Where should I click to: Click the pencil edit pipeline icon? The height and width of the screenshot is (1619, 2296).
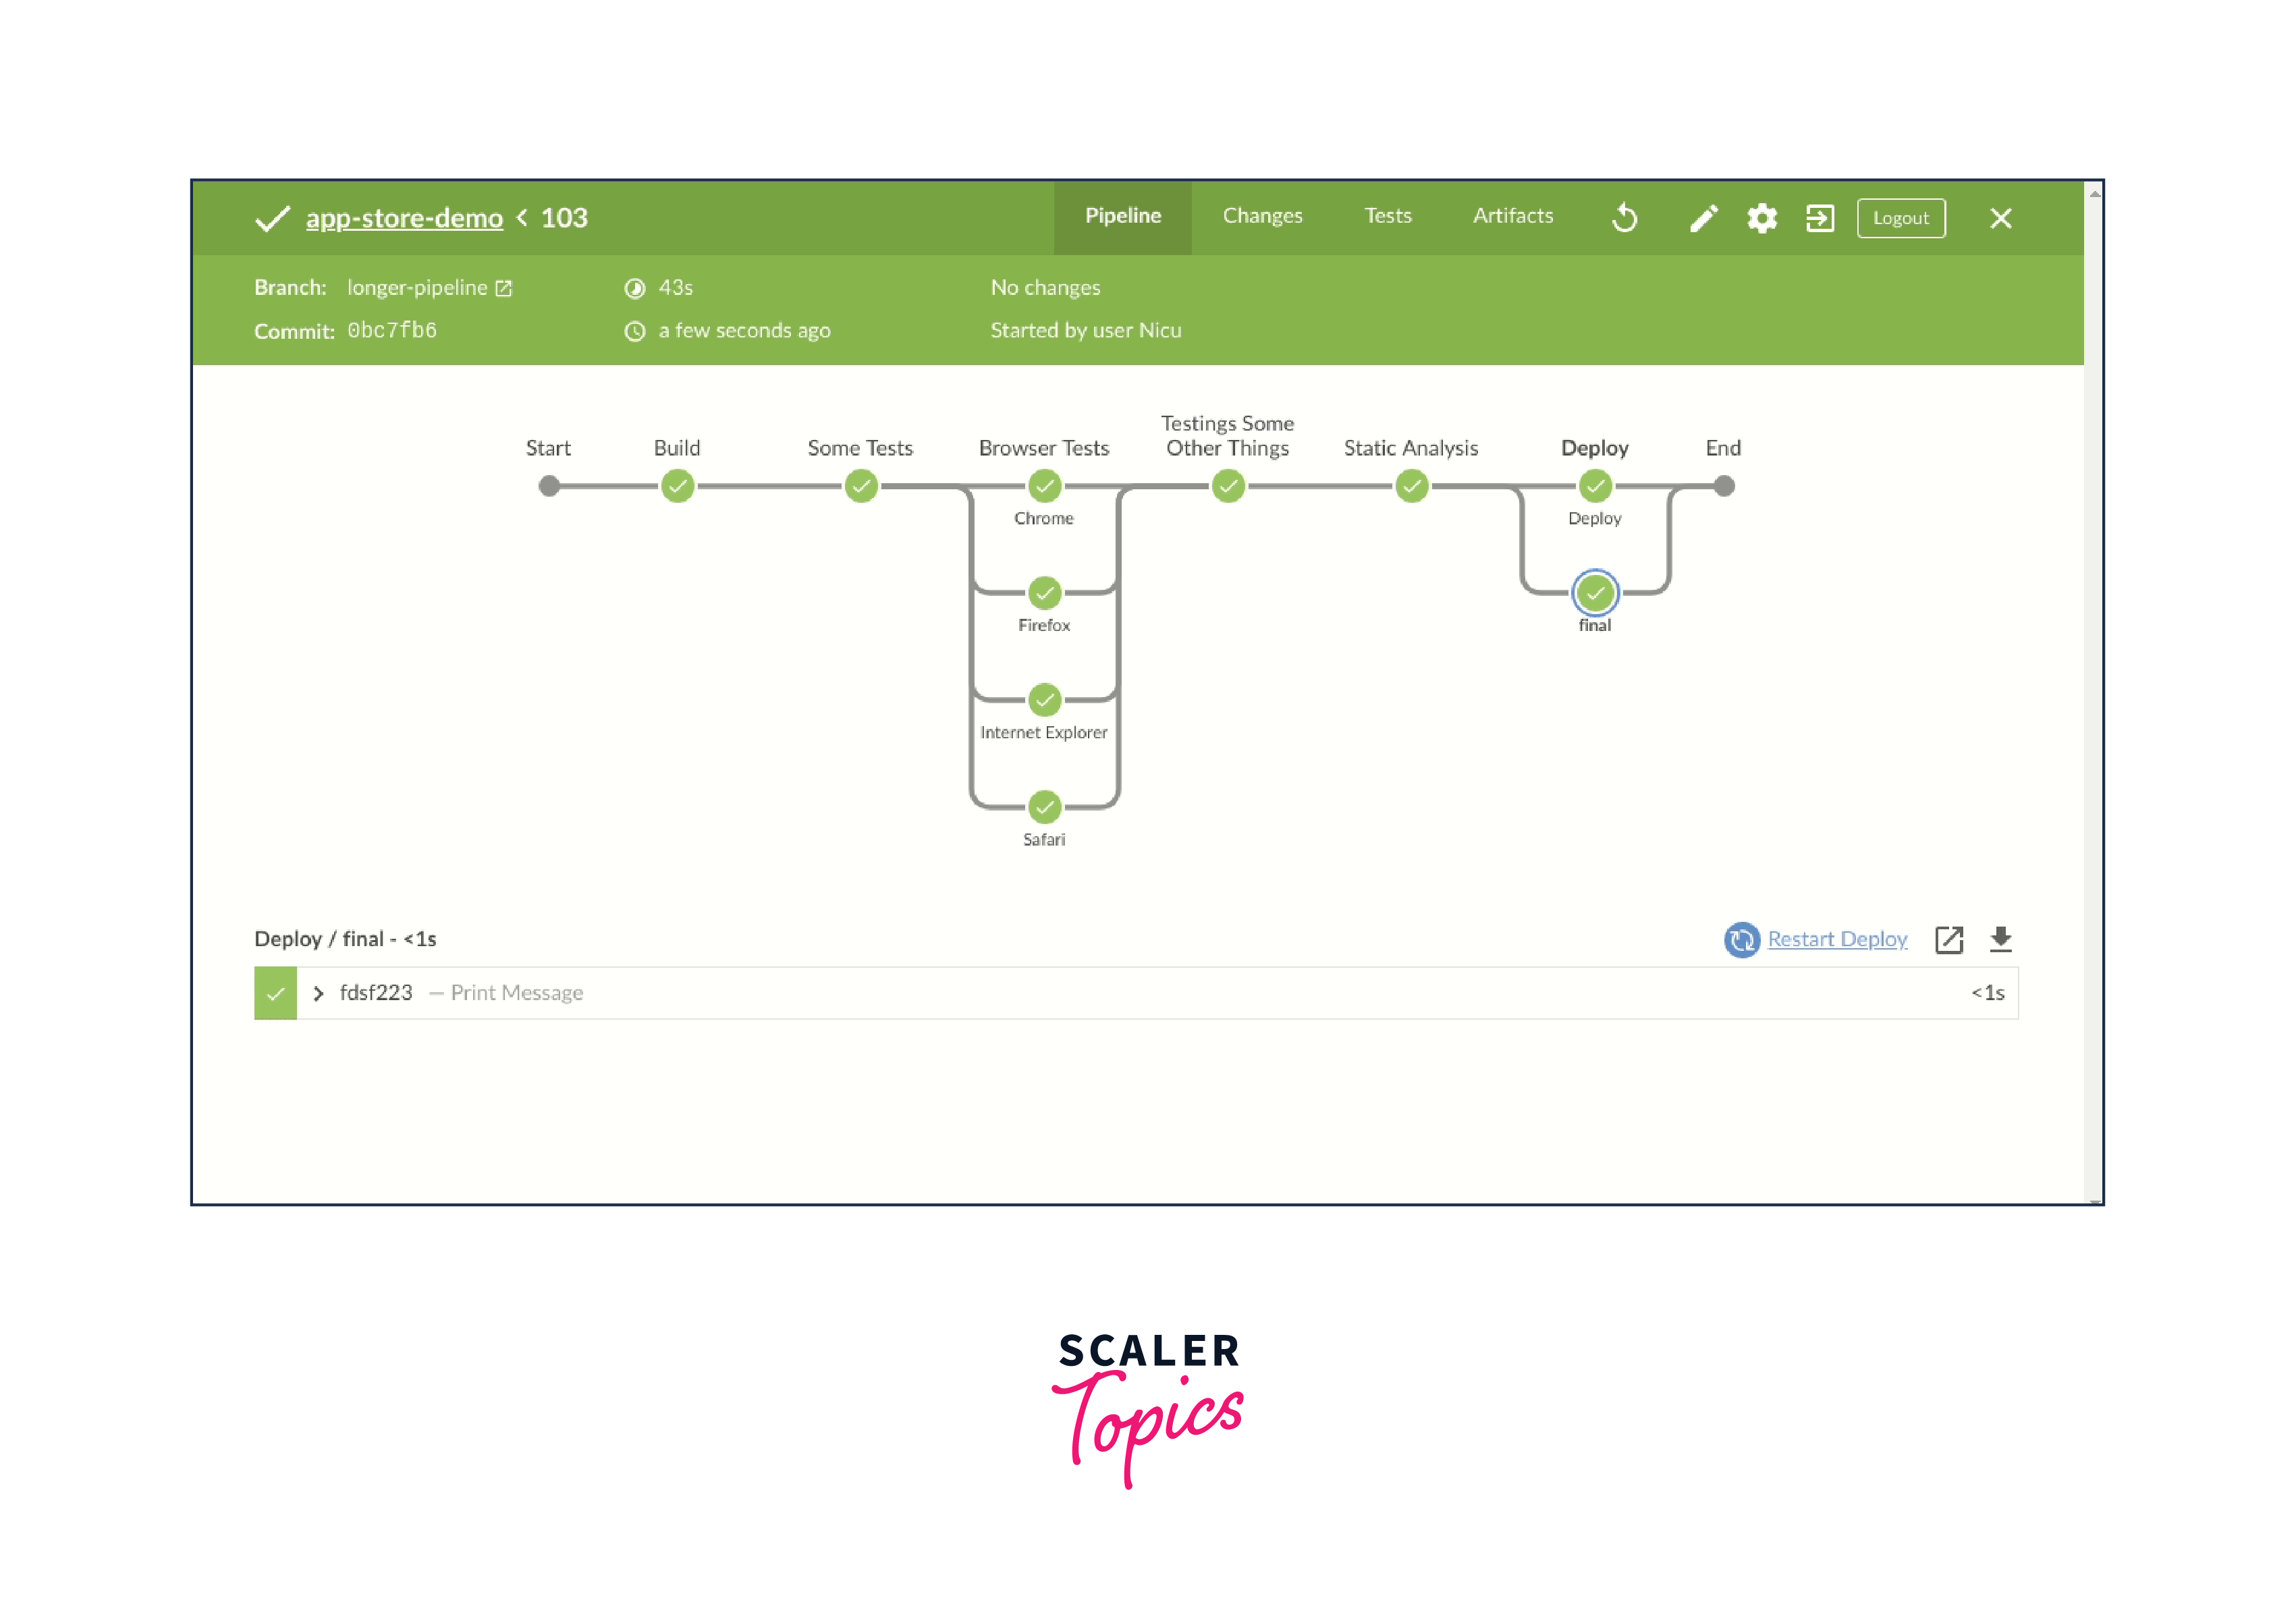1703,218
